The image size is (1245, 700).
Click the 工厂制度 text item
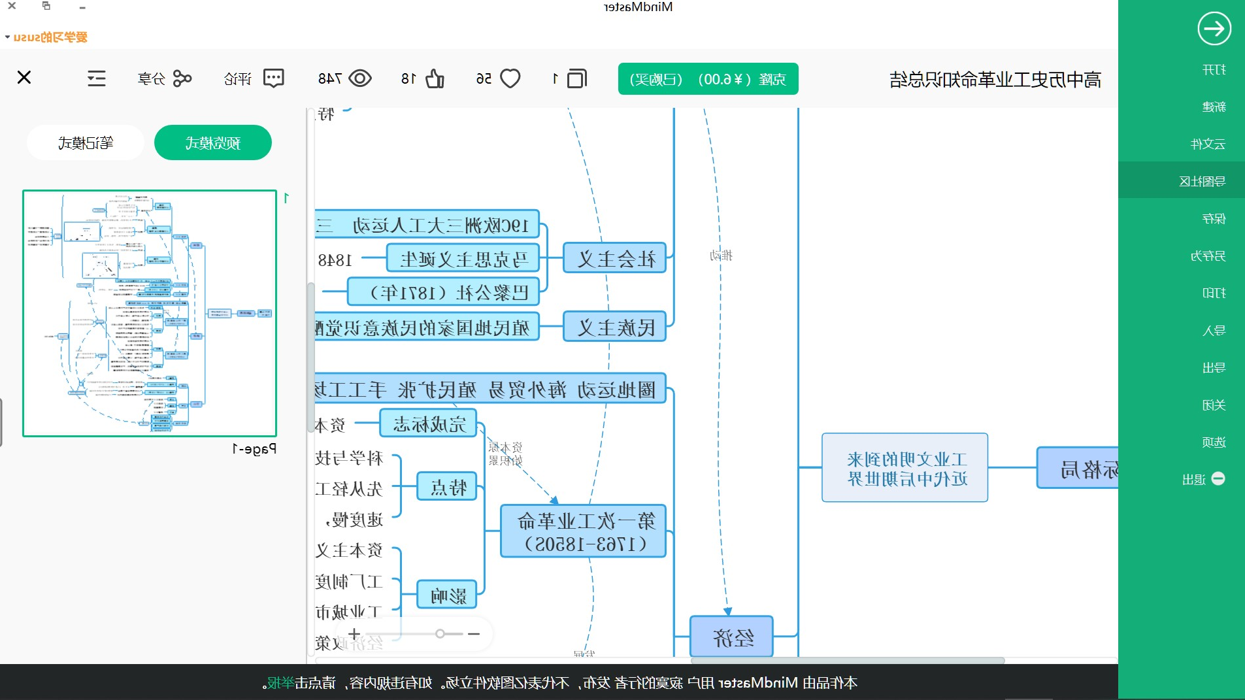[349, 581]
